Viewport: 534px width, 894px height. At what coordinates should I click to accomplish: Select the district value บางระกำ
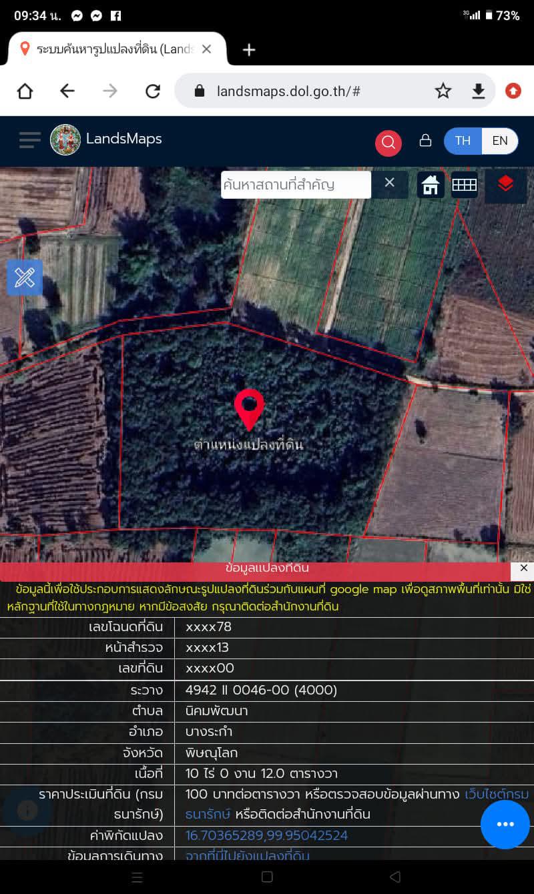209,731
